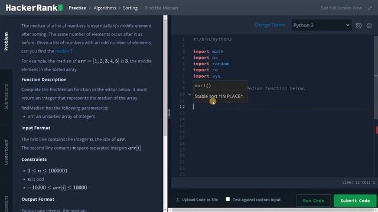The height and width of the screenshot is (212, 378).
Task: Click the 'Input Format' heading
Action: [x=35, y=128]
